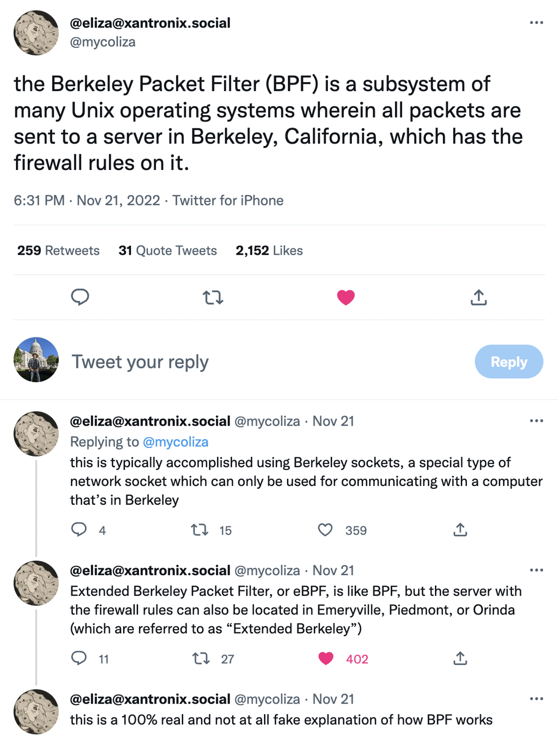558x740 pixels.
Task: View the 259 Retweets list
Action: coord(58,250)
